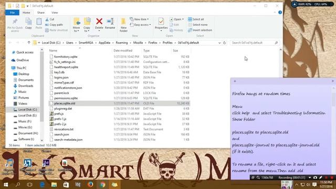Click Profiles in the address breadcrumb
336x189 pixels.
167,43
